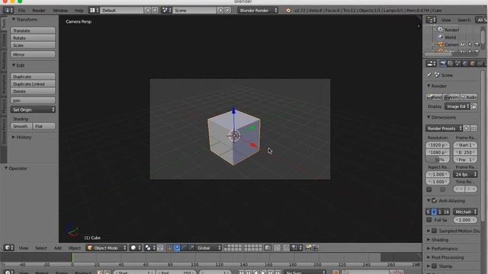
Task: Select the Render Layers properties tab icon
Action: [451, 63]
